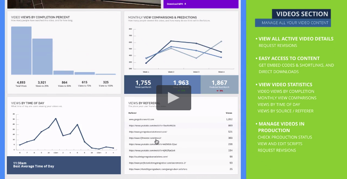Open the gargedoorworld.com referrer link
This screenshot has height=179, width=347.
[x=141, y=119]
